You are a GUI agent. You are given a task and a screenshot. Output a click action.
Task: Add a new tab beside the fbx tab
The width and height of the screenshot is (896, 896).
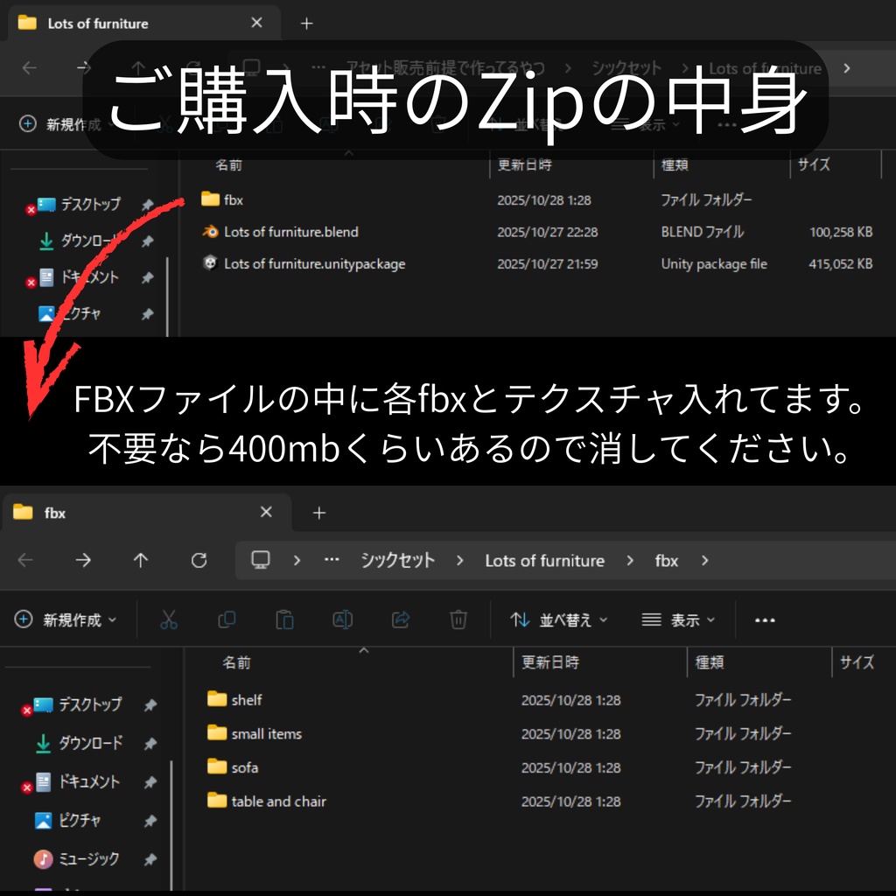[x=319, y=513]
